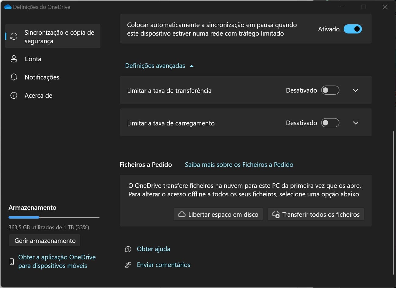396x288 pixels.
Task: Expand the transferência rate limit chevron
Action: (356, 90)
